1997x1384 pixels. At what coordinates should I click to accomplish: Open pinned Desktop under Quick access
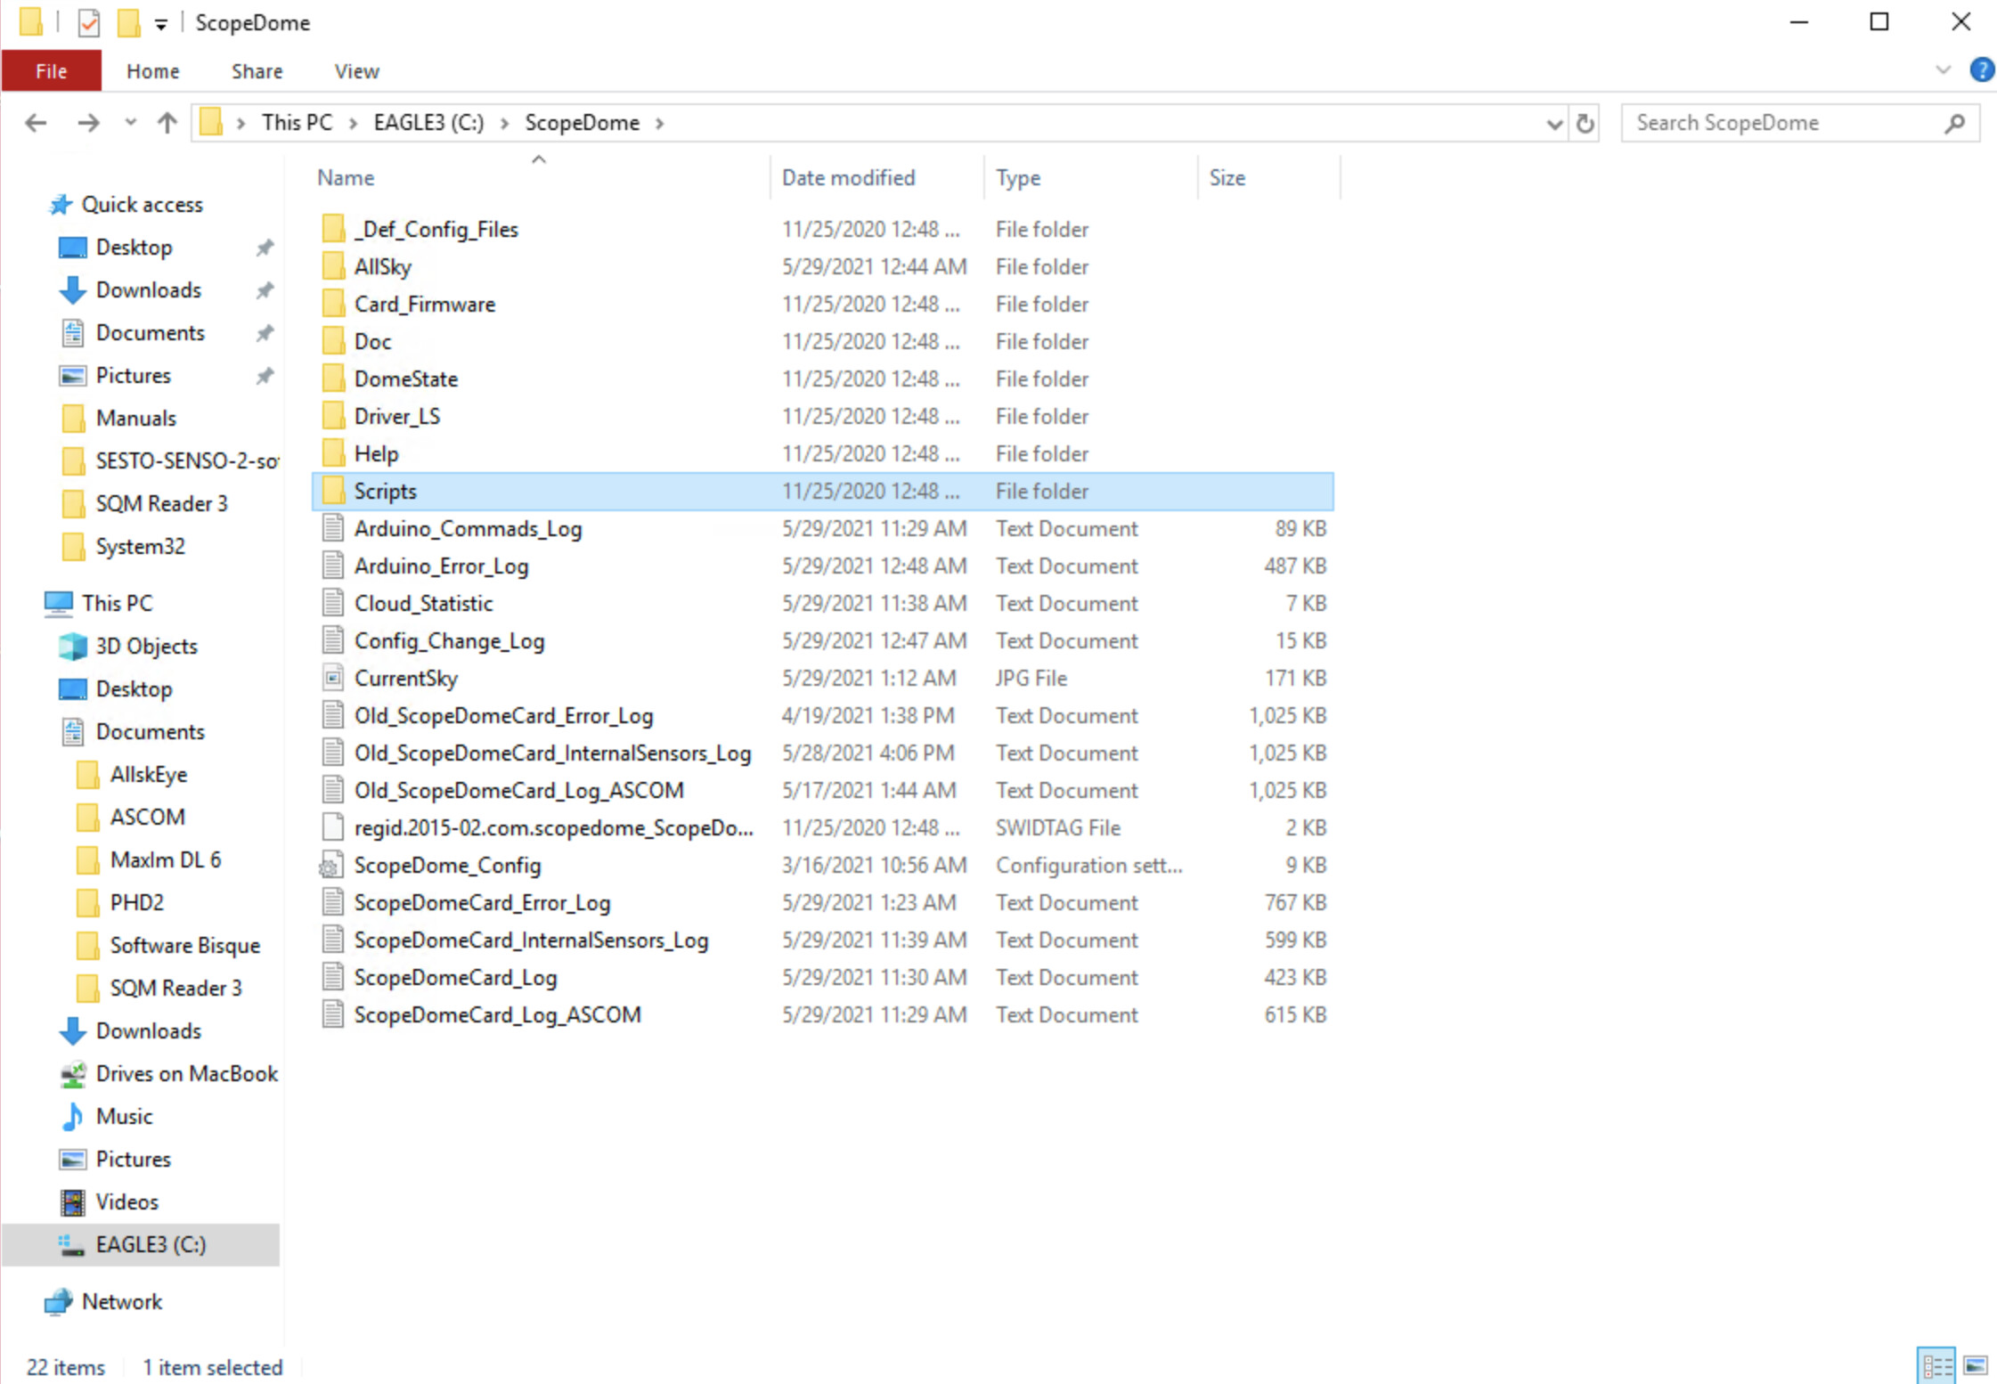coord(134,248)
